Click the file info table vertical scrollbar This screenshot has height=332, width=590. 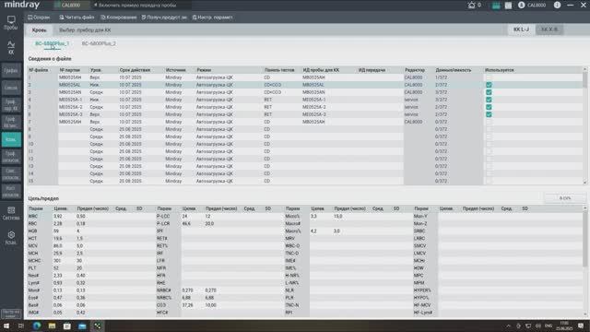[584, 80]
